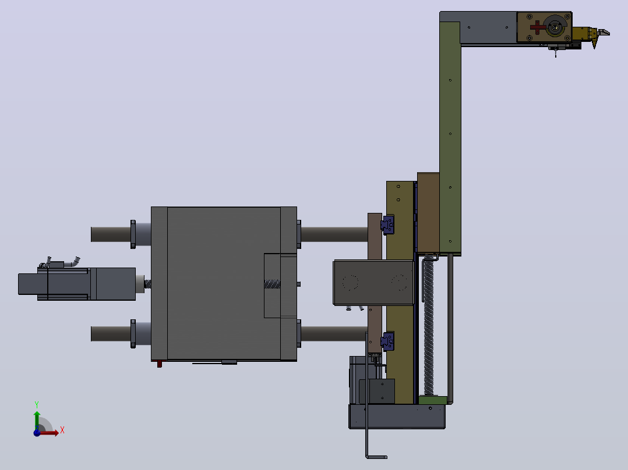
Task: Select the lead screw thread inside the housing recess
Action: (273, 284)
